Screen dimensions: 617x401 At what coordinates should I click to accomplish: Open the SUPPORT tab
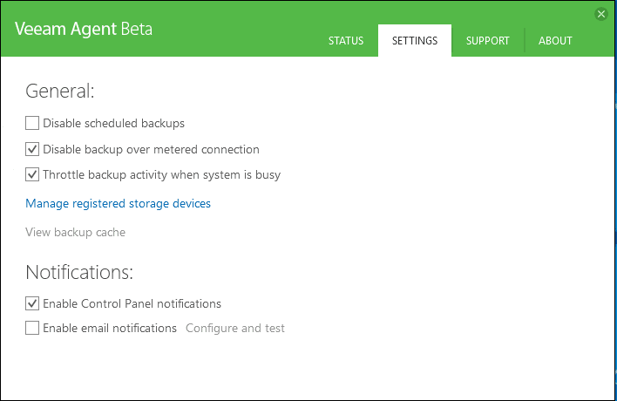coord(488,41)
